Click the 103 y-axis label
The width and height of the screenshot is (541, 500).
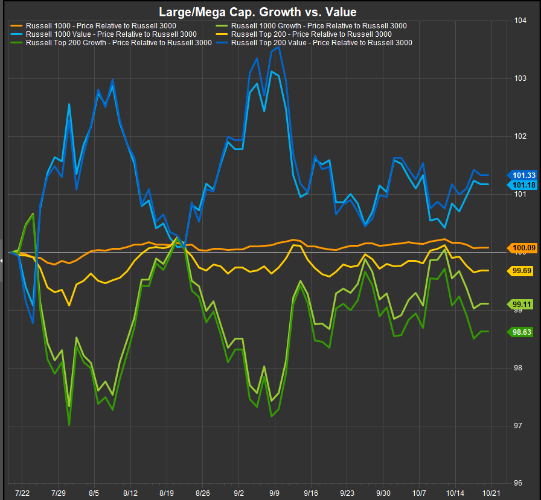click(x=520, y=78)
